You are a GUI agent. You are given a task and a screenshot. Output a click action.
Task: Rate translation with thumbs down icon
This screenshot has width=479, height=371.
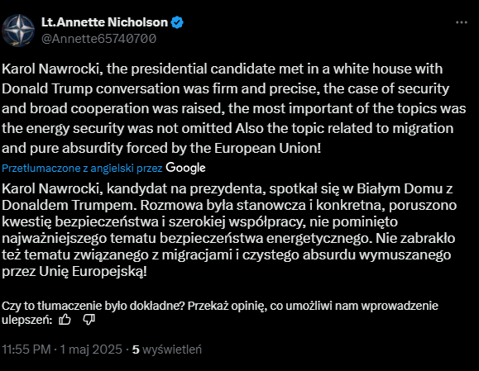tap(89, 320)
